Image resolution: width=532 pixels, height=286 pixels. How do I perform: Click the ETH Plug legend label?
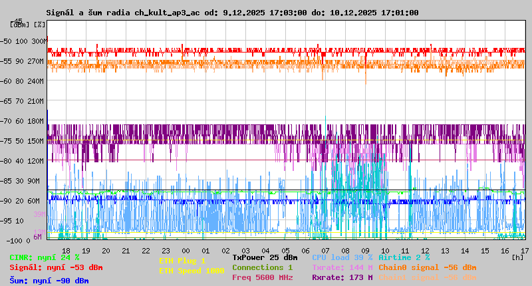(182, 261)
